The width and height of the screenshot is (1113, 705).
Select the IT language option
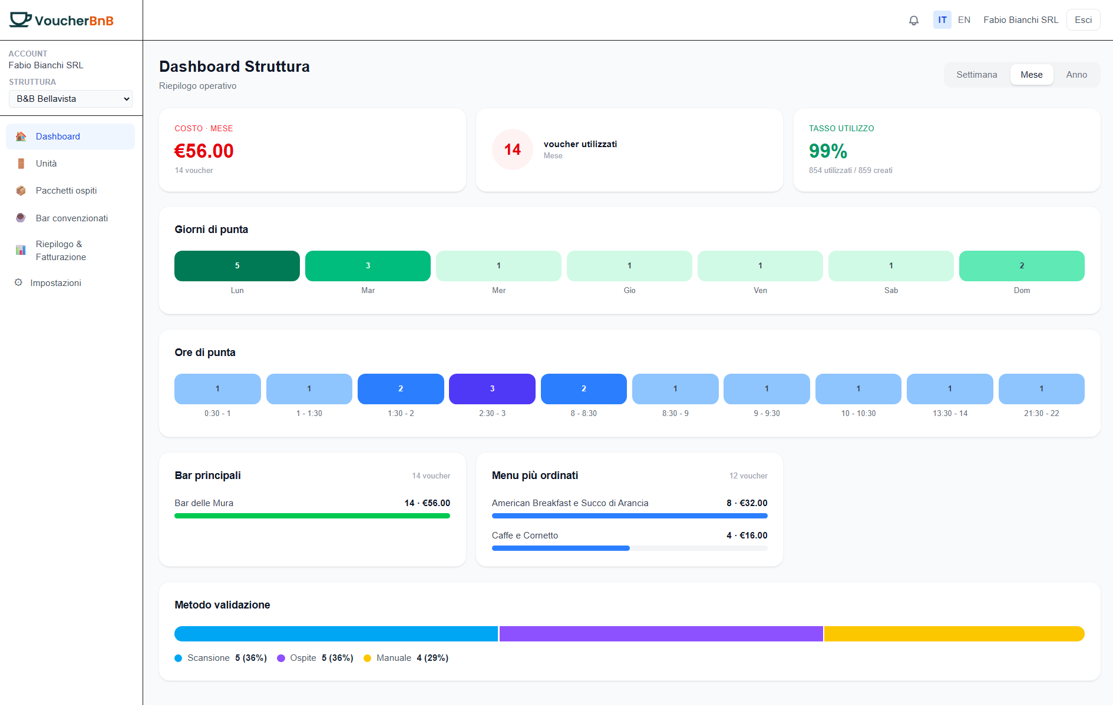tap(942, 20)
